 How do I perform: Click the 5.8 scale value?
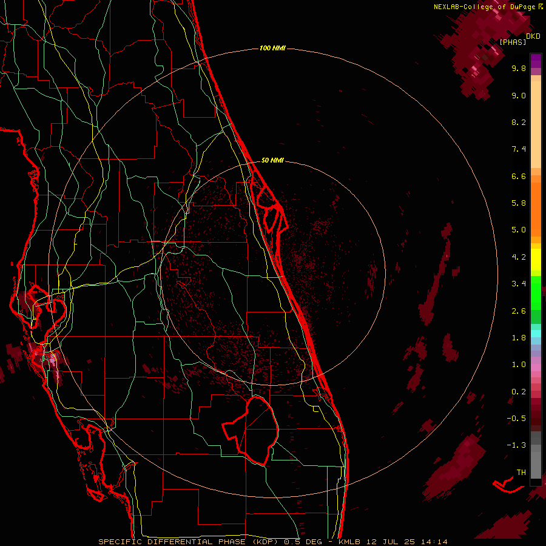point(519,203)
